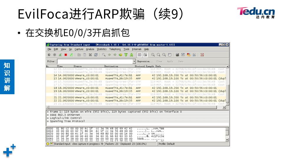This screenshot has width=283, height=159.
Task: Open the Capture menu
Action: tap(79, 49)
